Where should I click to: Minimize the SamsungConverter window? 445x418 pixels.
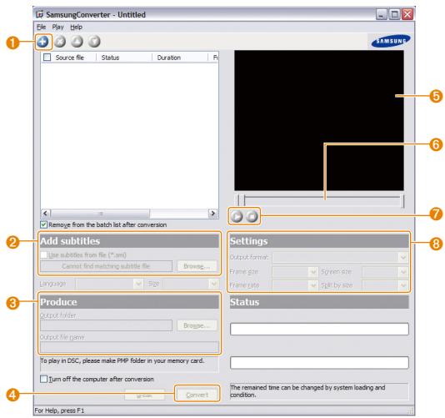coord(381,14)
